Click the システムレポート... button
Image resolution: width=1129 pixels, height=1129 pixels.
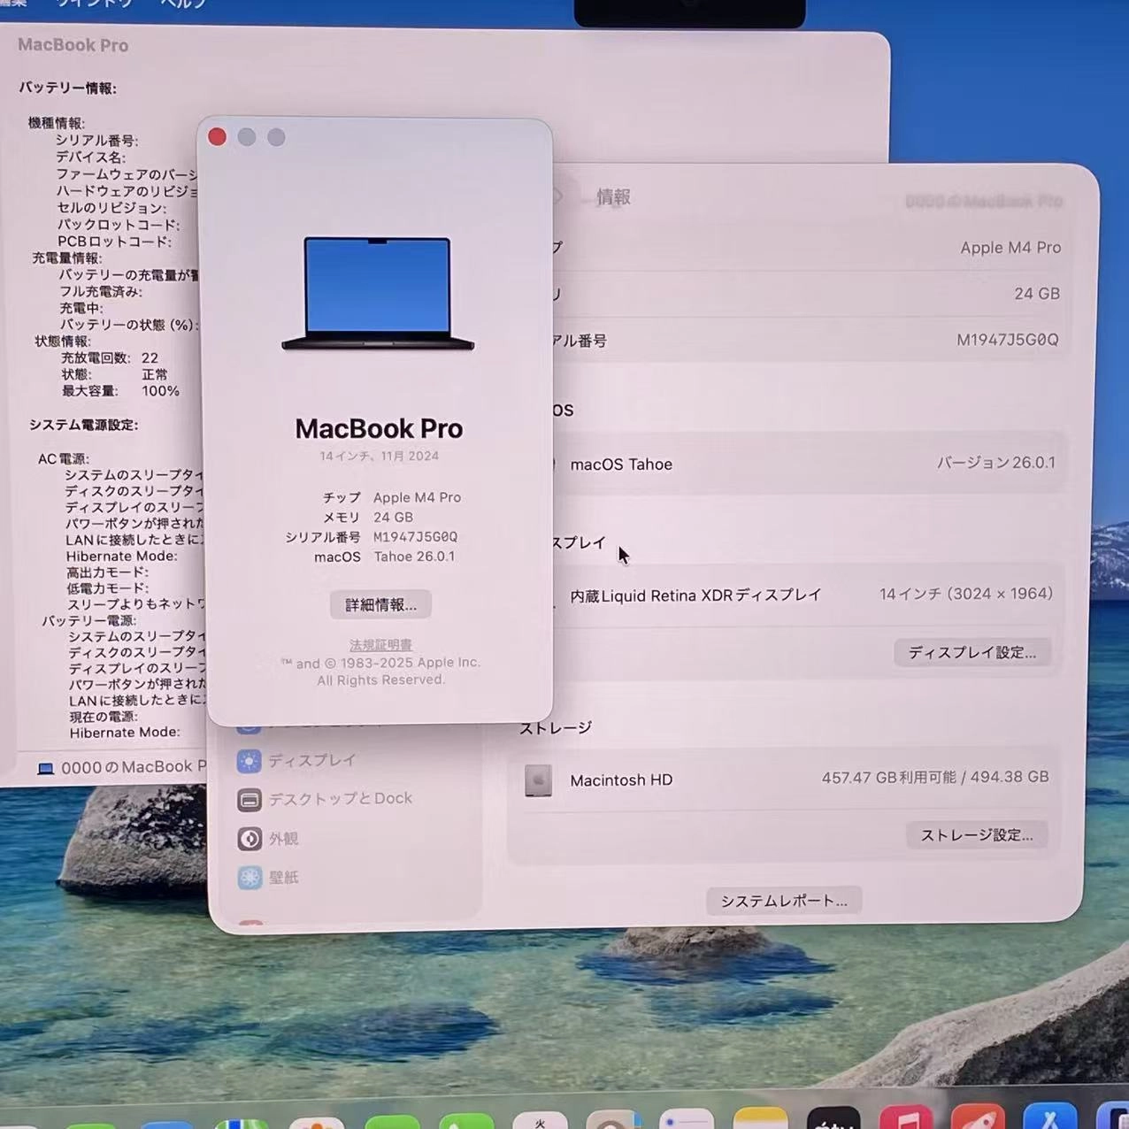[x=783, y=901]
